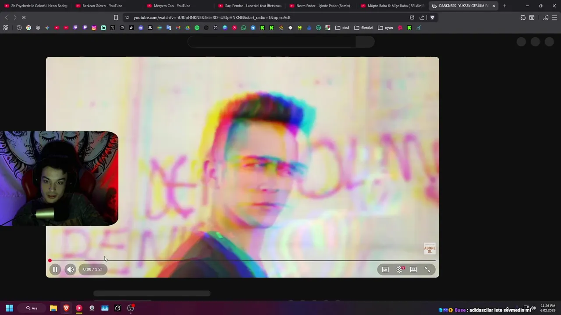Switch the player to theater mode
The image size is (561, 315).
pos(413,269)
